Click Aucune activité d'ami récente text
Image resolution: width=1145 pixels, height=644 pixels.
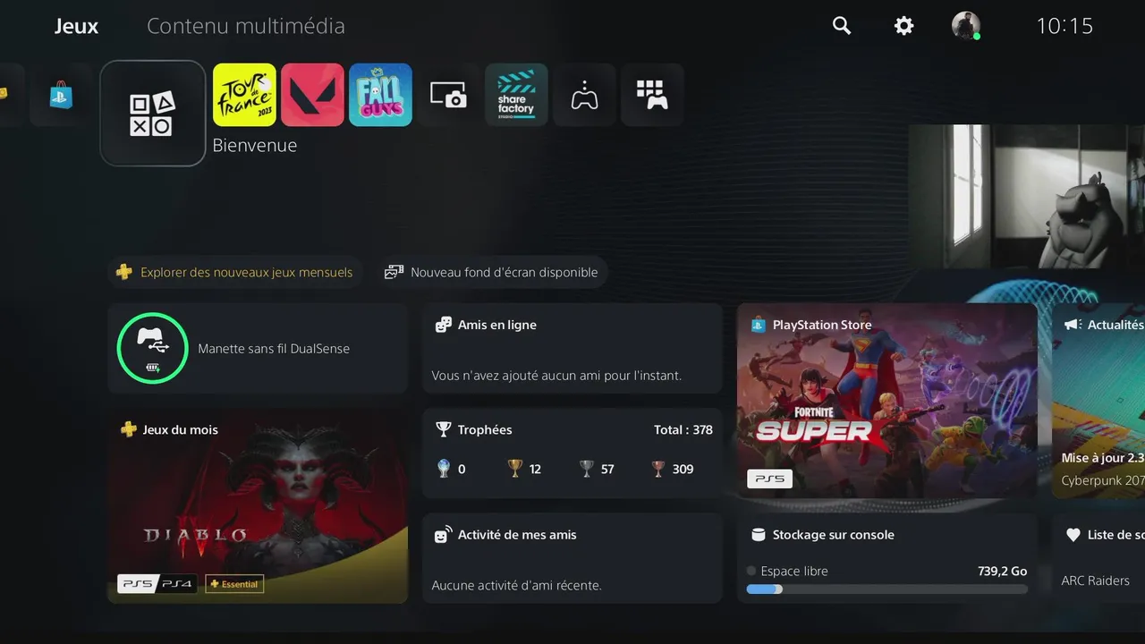point(516,585)
